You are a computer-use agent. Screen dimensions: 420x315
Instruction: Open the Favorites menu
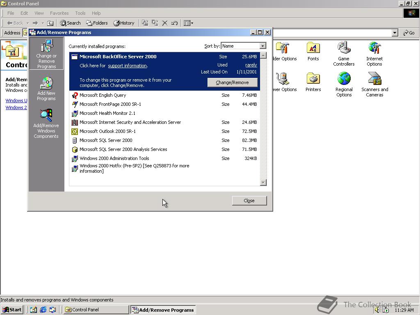[x=59, y=13]
